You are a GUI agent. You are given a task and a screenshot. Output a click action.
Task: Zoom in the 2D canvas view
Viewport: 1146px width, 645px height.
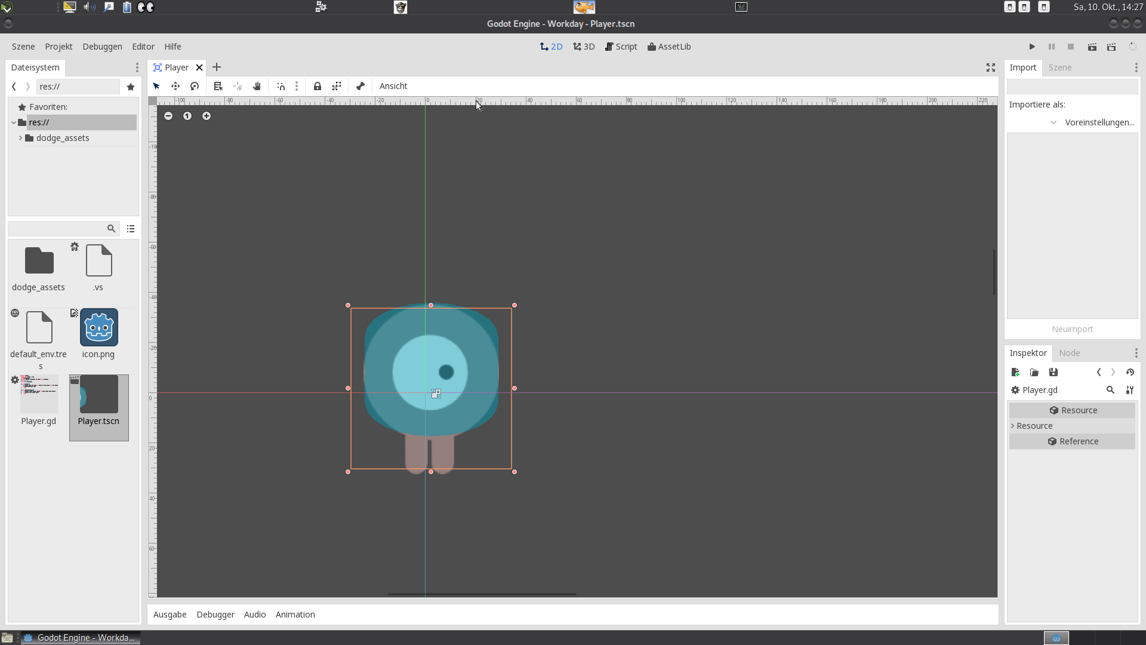point(207,116)
